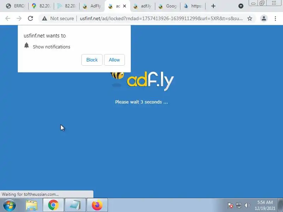Click the Show desktop strip
Viewport: 283px width, 212px height.
coord(281,205)
